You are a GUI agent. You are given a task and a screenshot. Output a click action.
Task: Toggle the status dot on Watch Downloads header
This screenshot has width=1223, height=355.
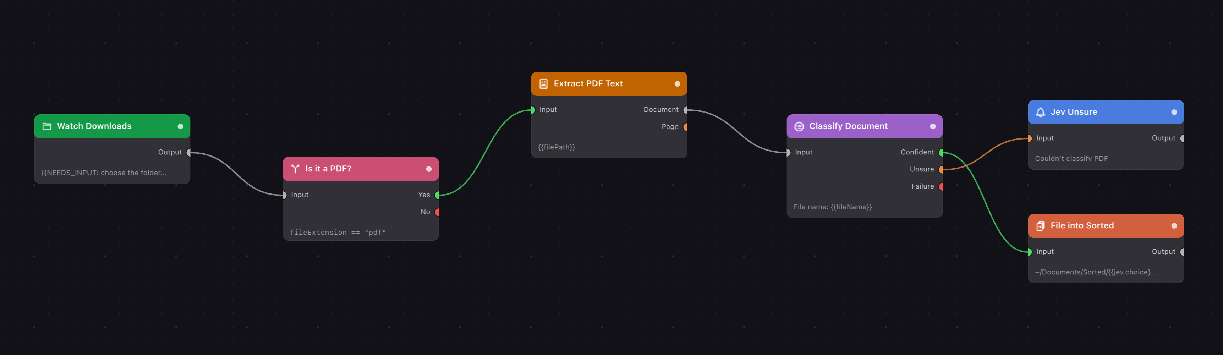(x=180, y=126)
